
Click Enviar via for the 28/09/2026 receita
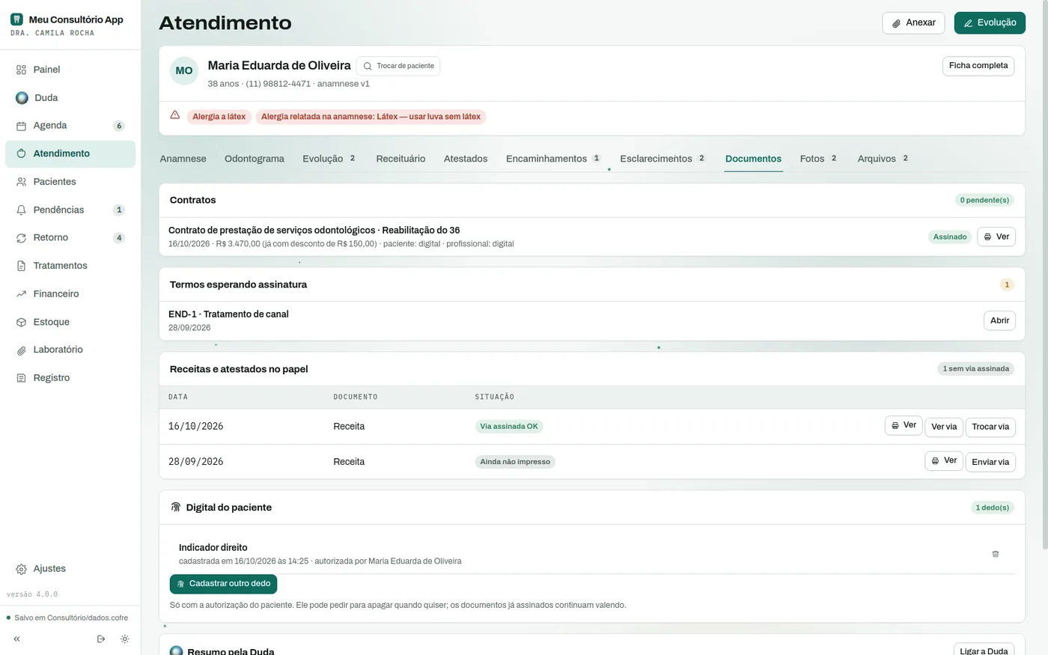coord(990,462)
